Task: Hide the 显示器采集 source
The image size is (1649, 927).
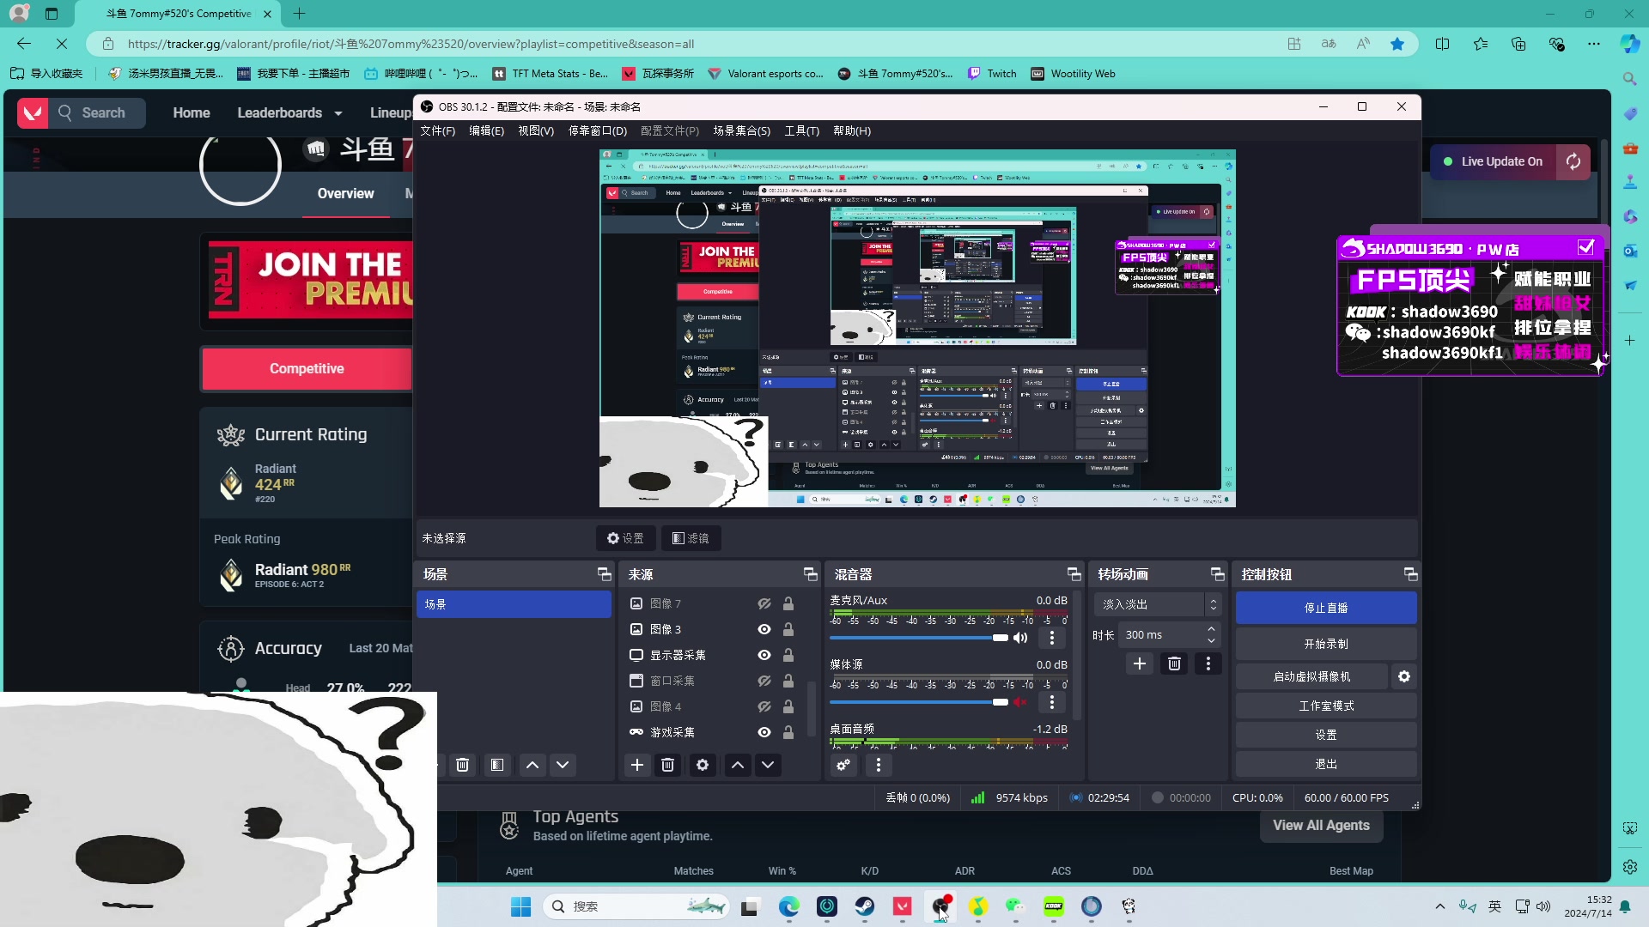Action: click(x=764, y=655)
